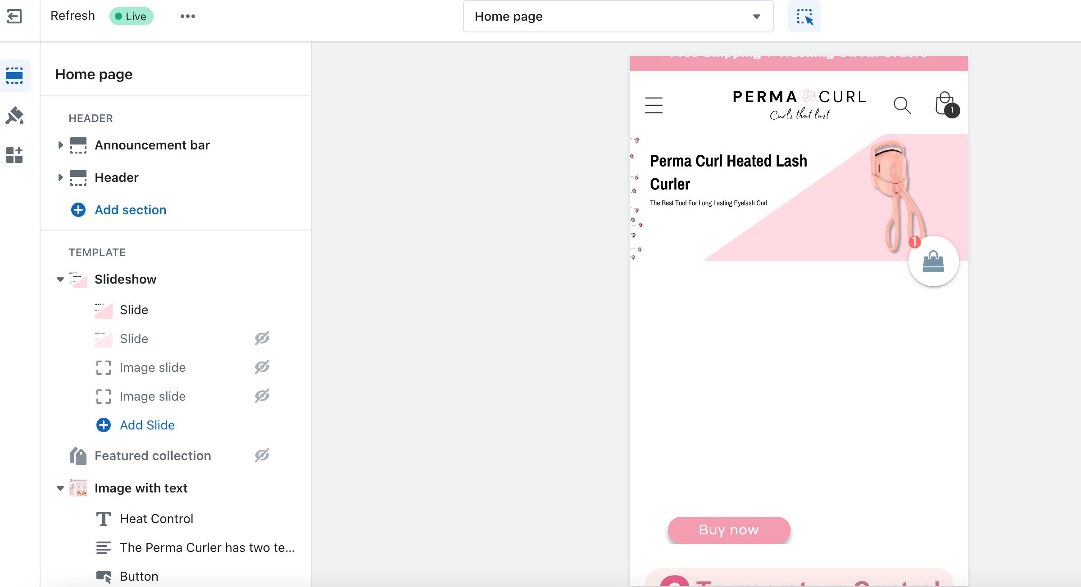Click the search magnifier in store preview
The height and width of the screenshot is (587, 1081).
pyautogui.click(x=902, y=105)
